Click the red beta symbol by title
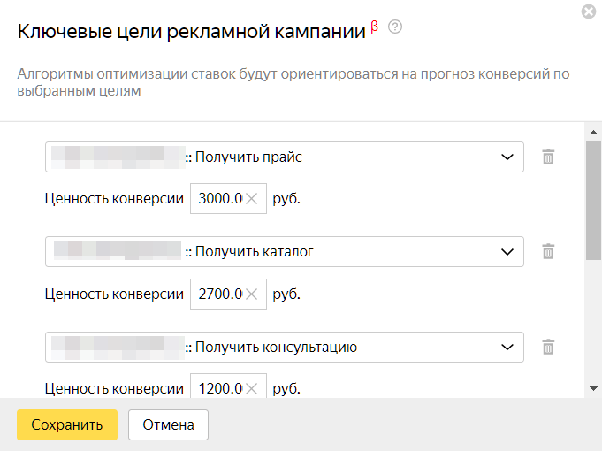602x451 pixels. point(374,27)
